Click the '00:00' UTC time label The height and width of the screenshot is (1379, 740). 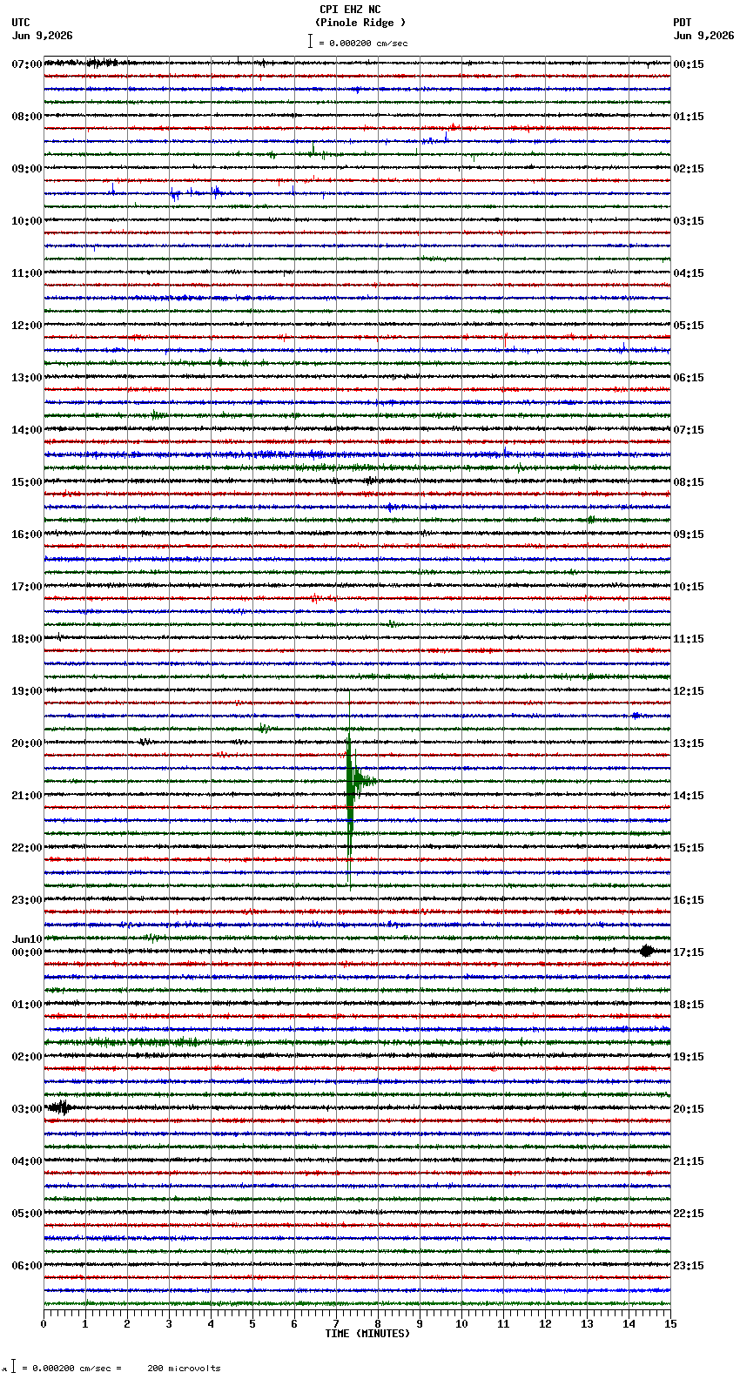pos(27,952)
